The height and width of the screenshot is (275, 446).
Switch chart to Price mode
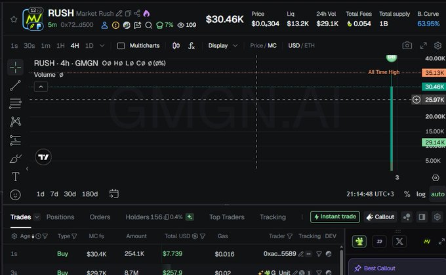pos(256,45)
